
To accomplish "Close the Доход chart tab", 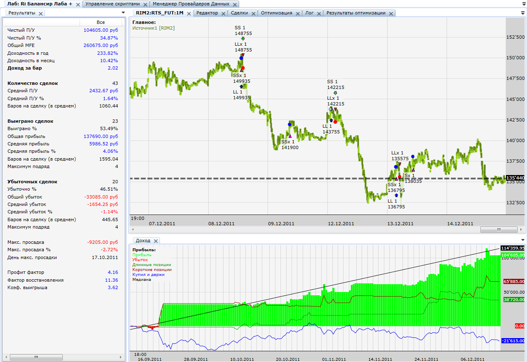I will 156,241.
